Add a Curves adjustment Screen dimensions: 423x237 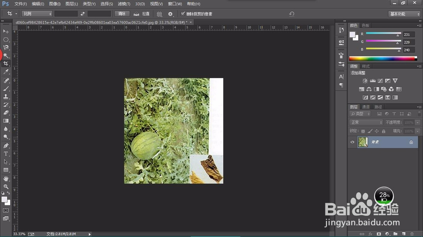click(380, 81)
